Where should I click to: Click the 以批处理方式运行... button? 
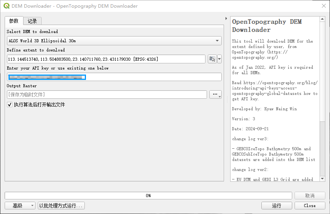[61, 206]
